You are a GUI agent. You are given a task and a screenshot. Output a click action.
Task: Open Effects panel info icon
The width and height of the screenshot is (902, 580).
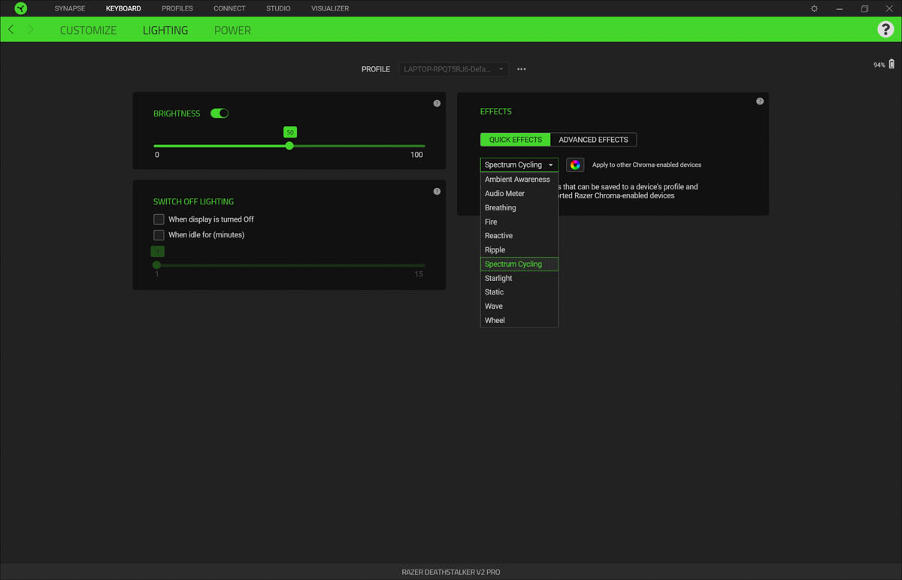click(x=760, y=101)
